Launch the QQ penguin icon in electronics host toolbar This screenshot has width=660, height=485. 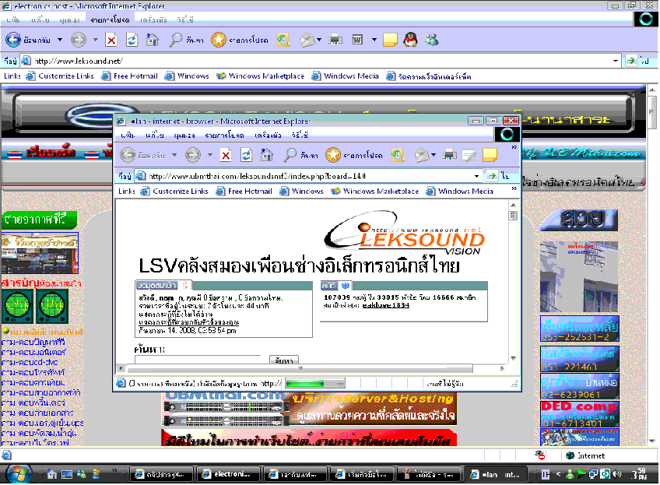pos(410,40)
